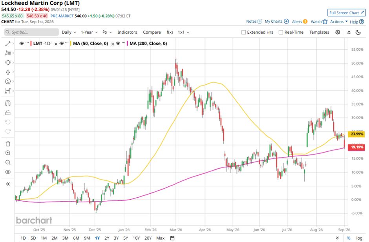Click the trash delete drawings icon
Viewport: 369px width, 242px height.
[x=8, y=144]
